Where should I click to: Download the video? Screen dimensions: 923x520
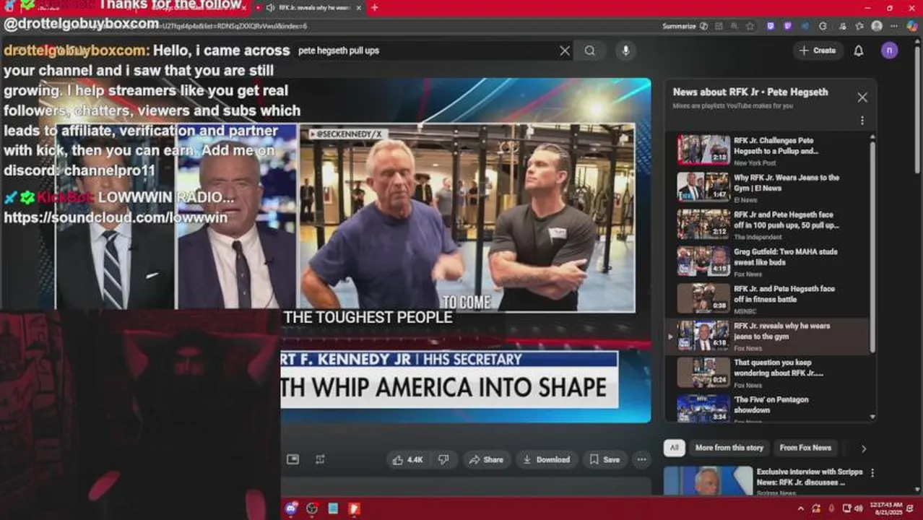547,459
